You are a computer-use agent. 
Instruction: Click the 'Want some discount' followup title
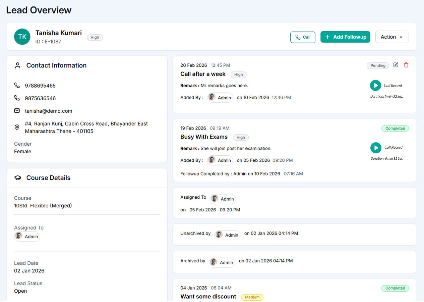(x=208, y=297)
